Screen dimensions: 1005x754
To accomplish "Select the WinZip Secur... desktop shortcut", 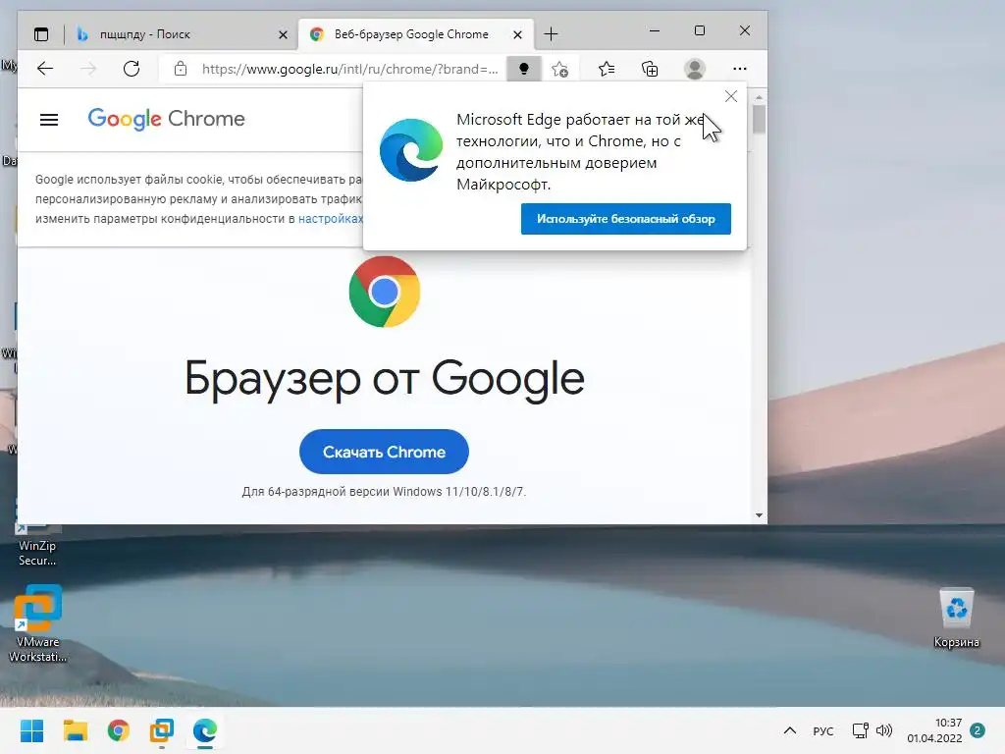I will tap(37, 546).
